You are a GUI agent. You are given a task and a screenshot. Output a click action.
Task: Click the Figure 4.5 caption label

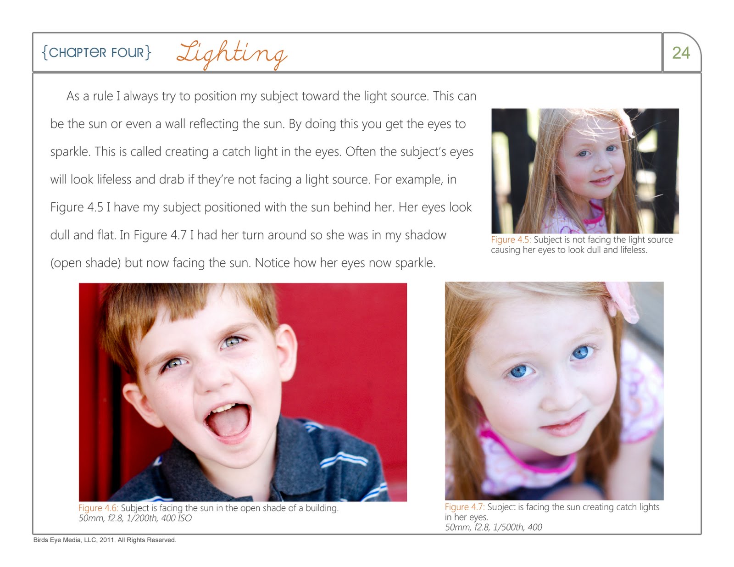pos(511,239)
